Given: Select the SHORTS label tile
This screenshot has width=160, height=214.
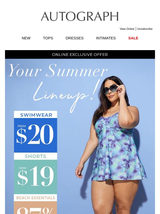Looking at the screenshot, I should (x=35, y=156).
